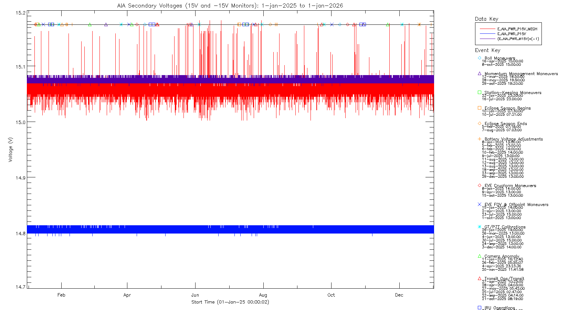
Task: Click the E_AIA_PWR_P15V label in the Data Key
Action: point(512,34)
